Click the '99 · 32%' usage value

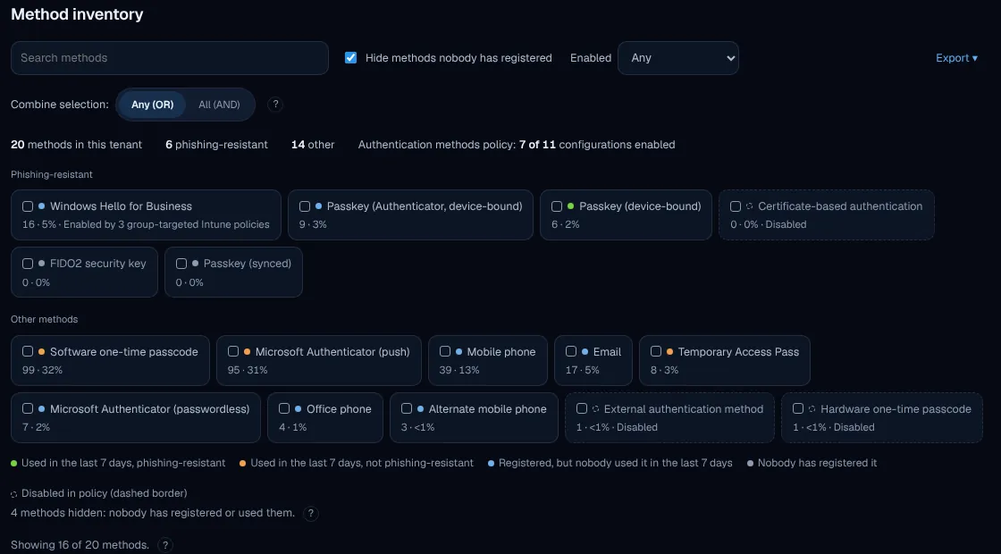click(42, 370)
